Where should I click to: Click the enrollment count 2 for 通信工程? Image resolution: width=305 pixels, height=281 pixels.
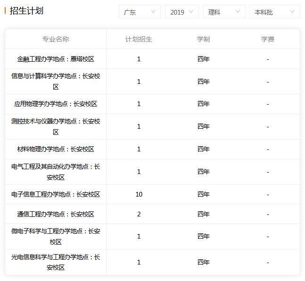(139, 214)
